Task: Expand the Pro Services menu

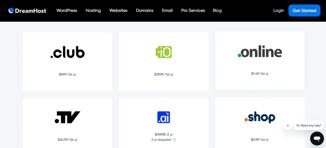Action: (193, 11)
